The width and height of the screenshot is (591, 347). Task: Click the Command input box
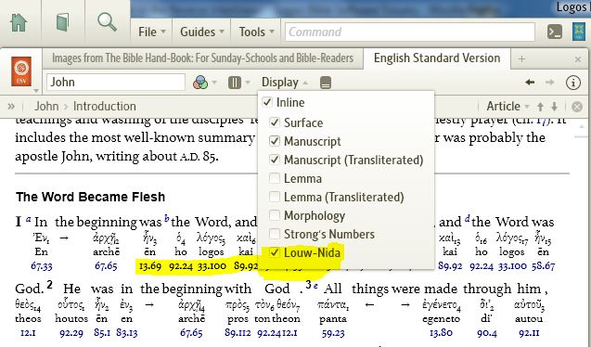pos(410,32)
